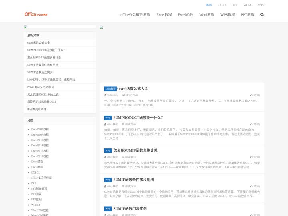Open category Excel2010教程
The image size is (288, 216).
tap(40, 140)
